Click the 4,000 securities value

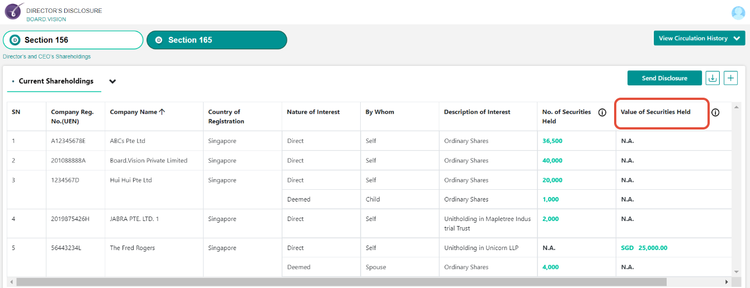(551, 267)
